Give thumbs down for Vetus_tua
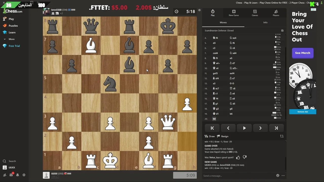 pos(245,157)
